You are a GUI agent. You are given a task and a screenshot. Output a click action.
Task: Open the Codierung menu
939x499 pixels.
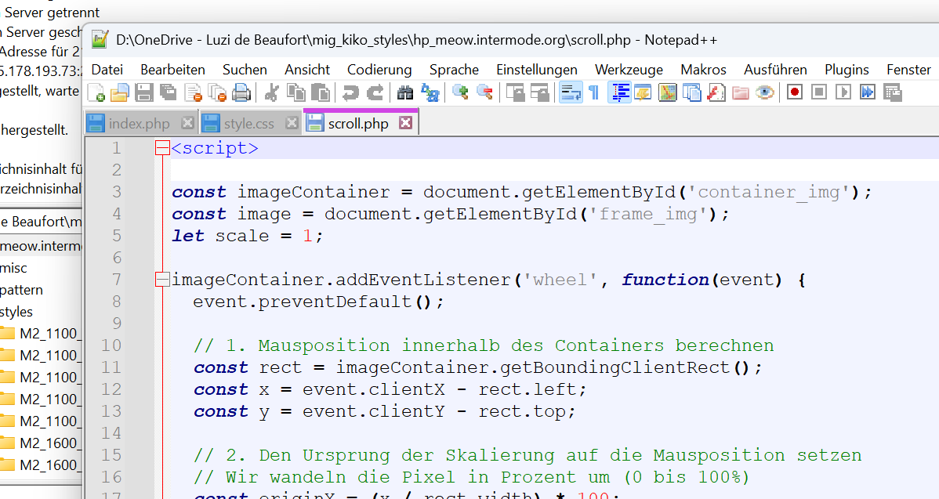(x=379, y=70)
